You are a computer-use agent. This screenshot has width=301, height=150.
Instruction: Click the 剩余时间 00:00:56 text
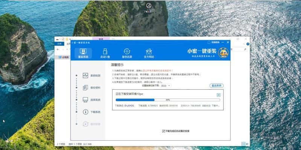coord(169,106)
